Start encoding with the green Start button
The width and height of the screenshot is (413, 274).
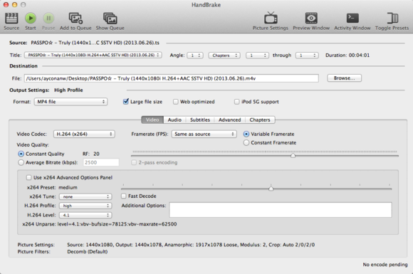pos(31,19)
